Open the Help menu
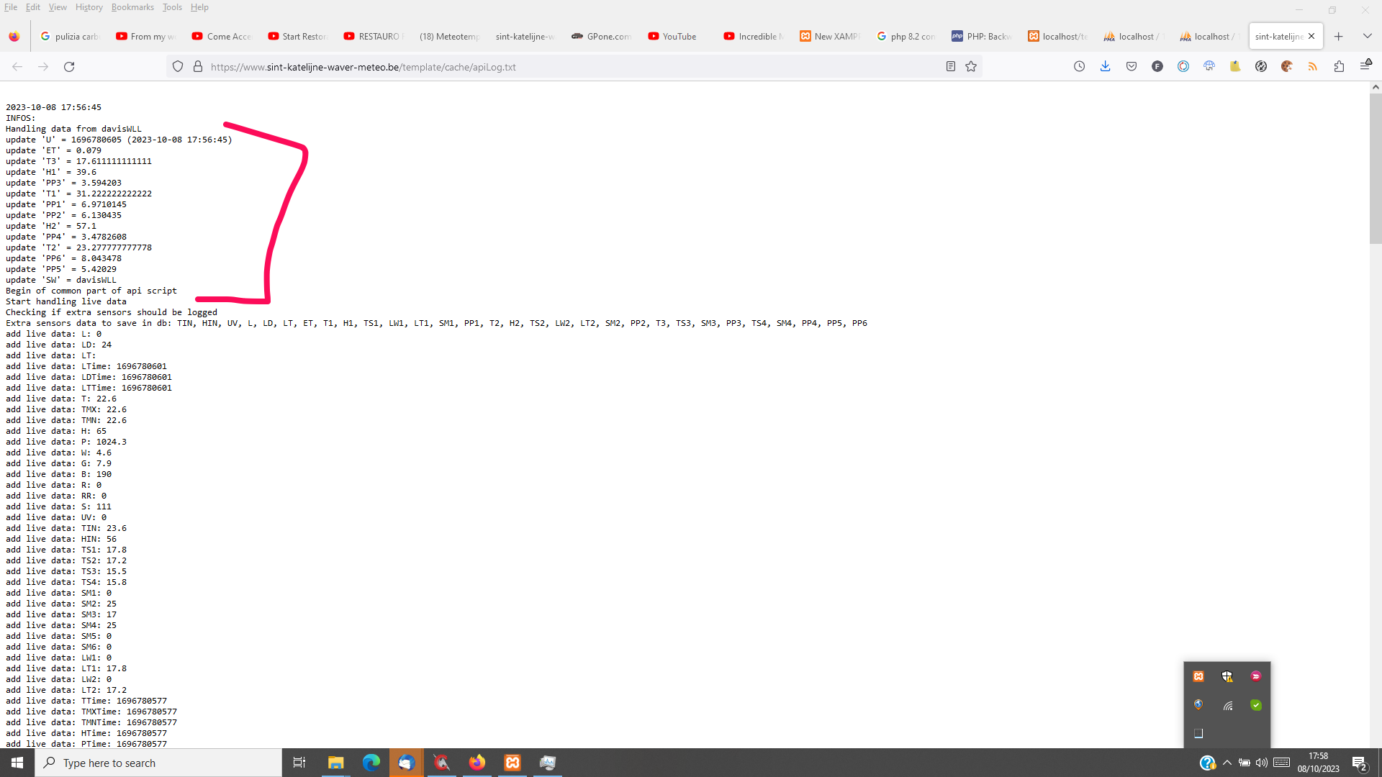 tap(199, 7)
